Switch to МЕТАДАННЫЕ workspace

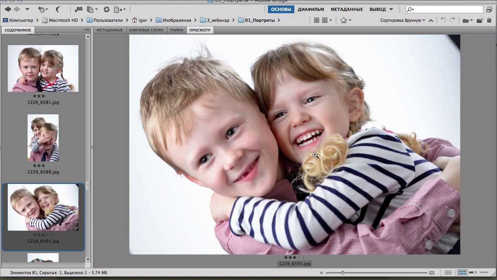coord(347,9)
